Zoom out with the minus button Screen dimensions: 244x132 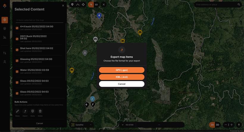point(226,125)
